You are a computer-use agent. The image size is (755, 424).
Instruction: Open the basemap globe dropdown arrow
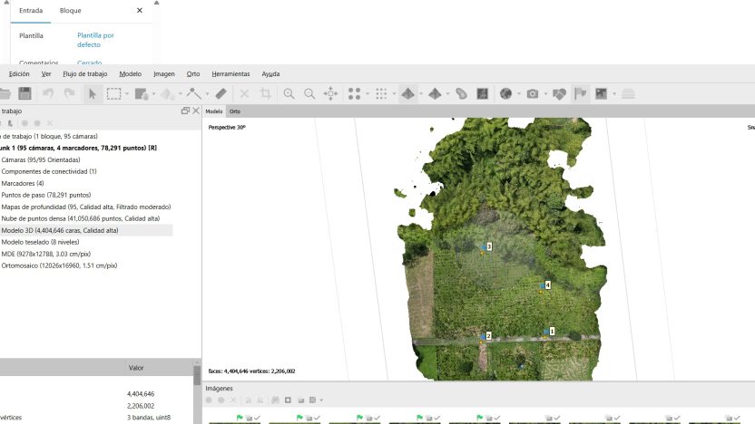(x=518, y=93)
